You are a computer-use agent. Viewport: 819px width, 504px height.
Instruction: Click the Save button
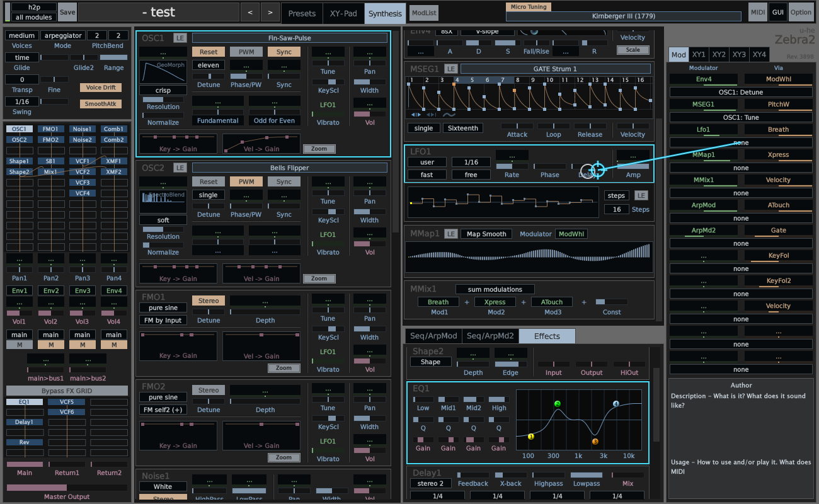coord(67,12)
